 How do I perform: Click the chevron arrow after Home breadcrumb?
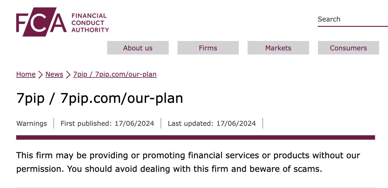(40, 75)
